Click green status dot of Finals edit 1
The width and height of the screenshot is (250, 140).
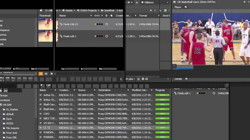point(95,36)
